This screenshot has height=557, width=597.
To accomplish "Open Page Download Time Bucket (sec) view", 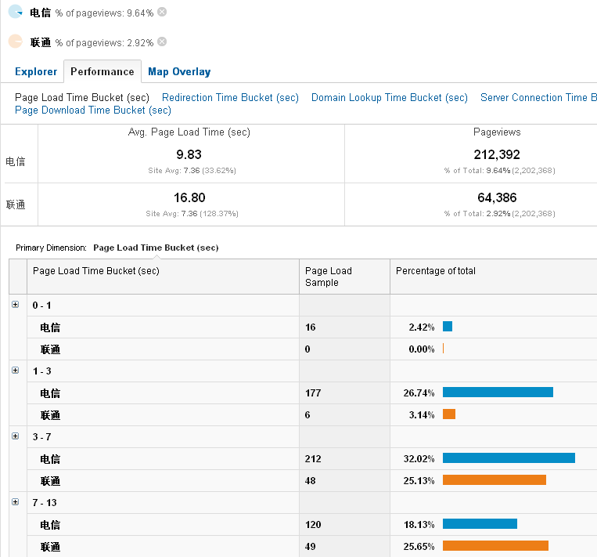I will pyautogui.click(x=93, y=110).
